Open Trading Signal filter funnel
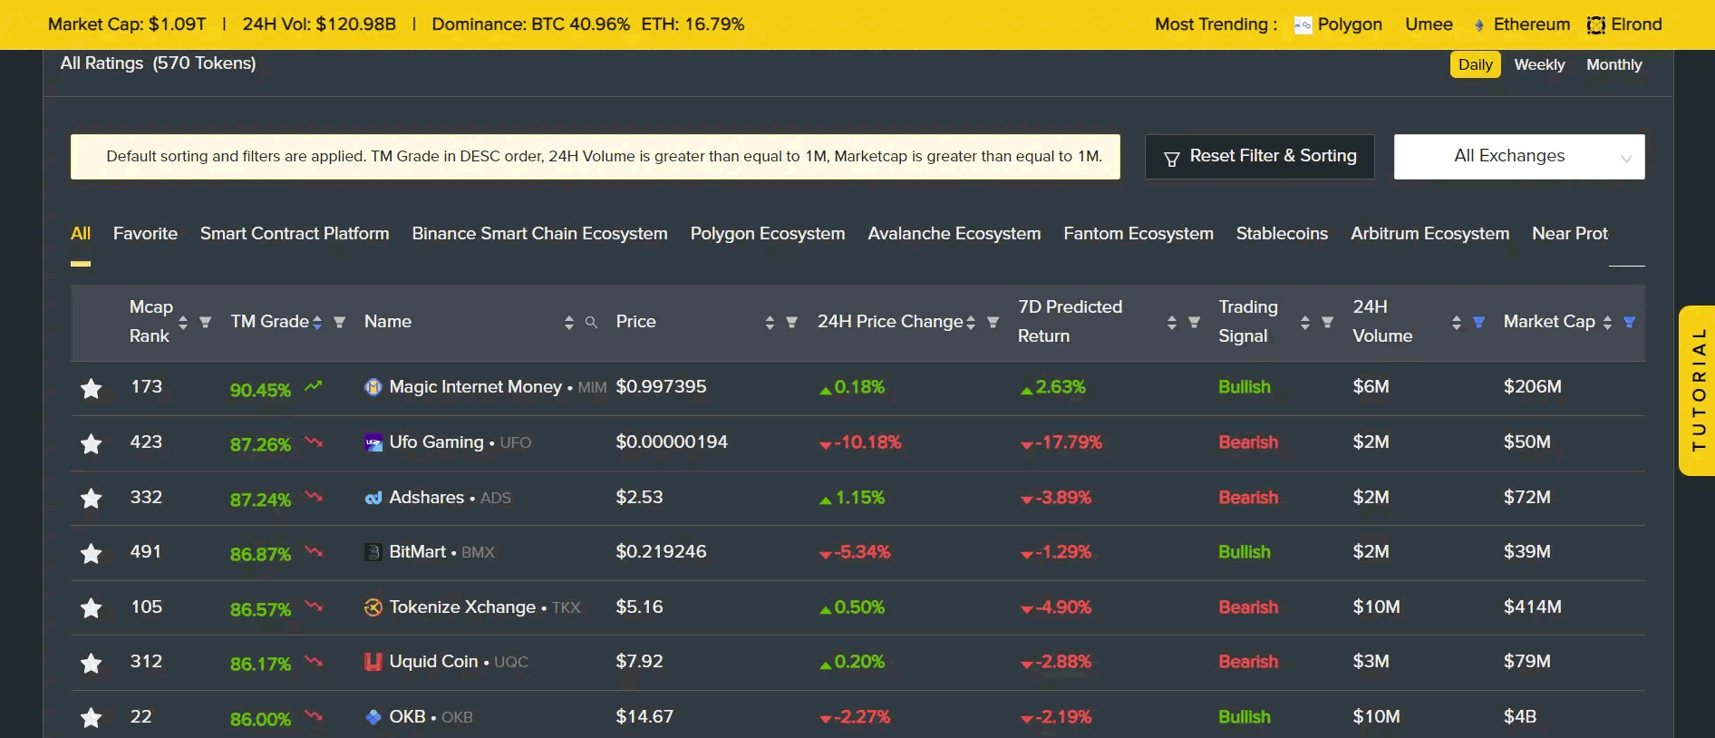 1328,323
